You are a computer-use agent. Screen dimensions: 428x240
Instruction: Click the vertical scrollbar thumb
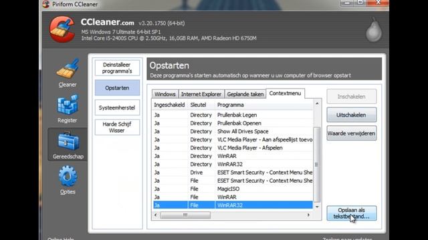317,165
